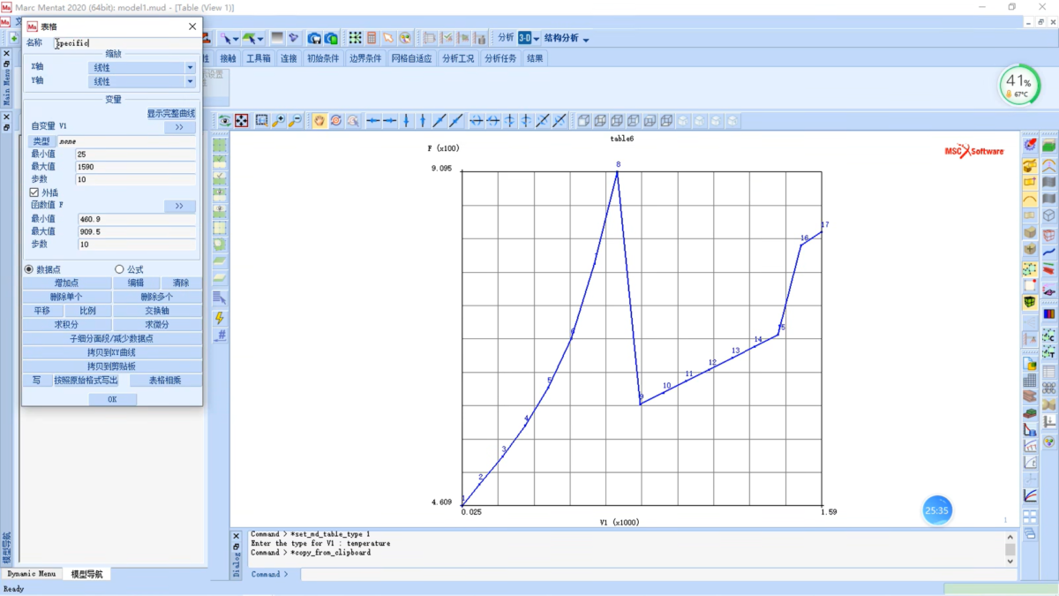Viewport: 1059px width, 596px height.
Task: Confirm the table dialog with OK
Action: (x=112, y=399)
